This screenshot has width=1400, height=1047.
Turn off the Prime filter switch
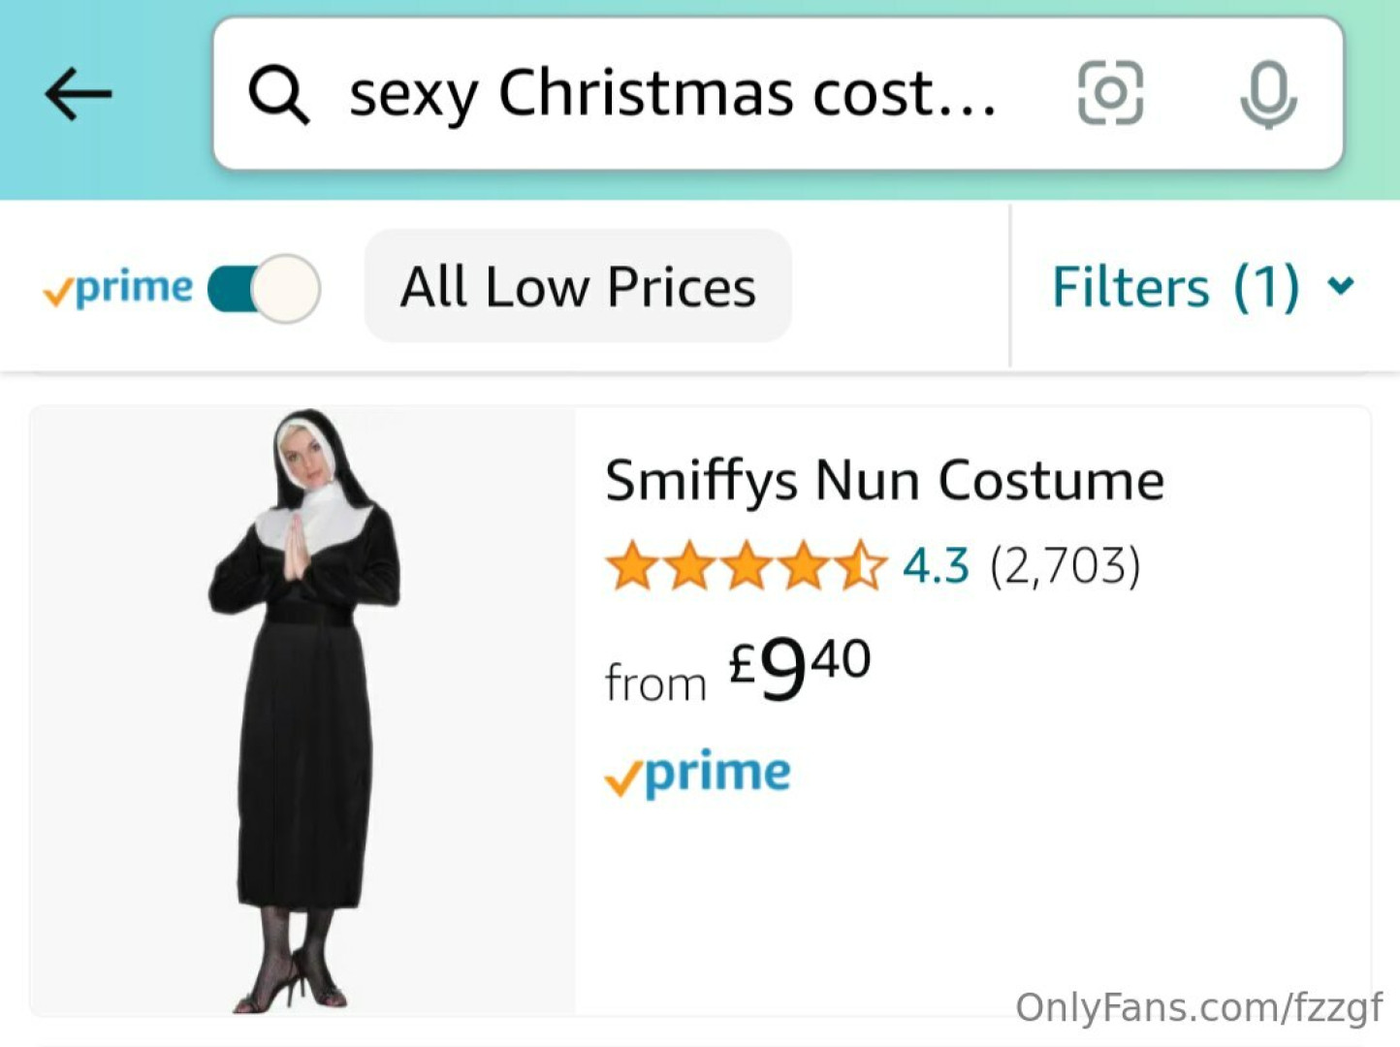click(x=265, y=289)
